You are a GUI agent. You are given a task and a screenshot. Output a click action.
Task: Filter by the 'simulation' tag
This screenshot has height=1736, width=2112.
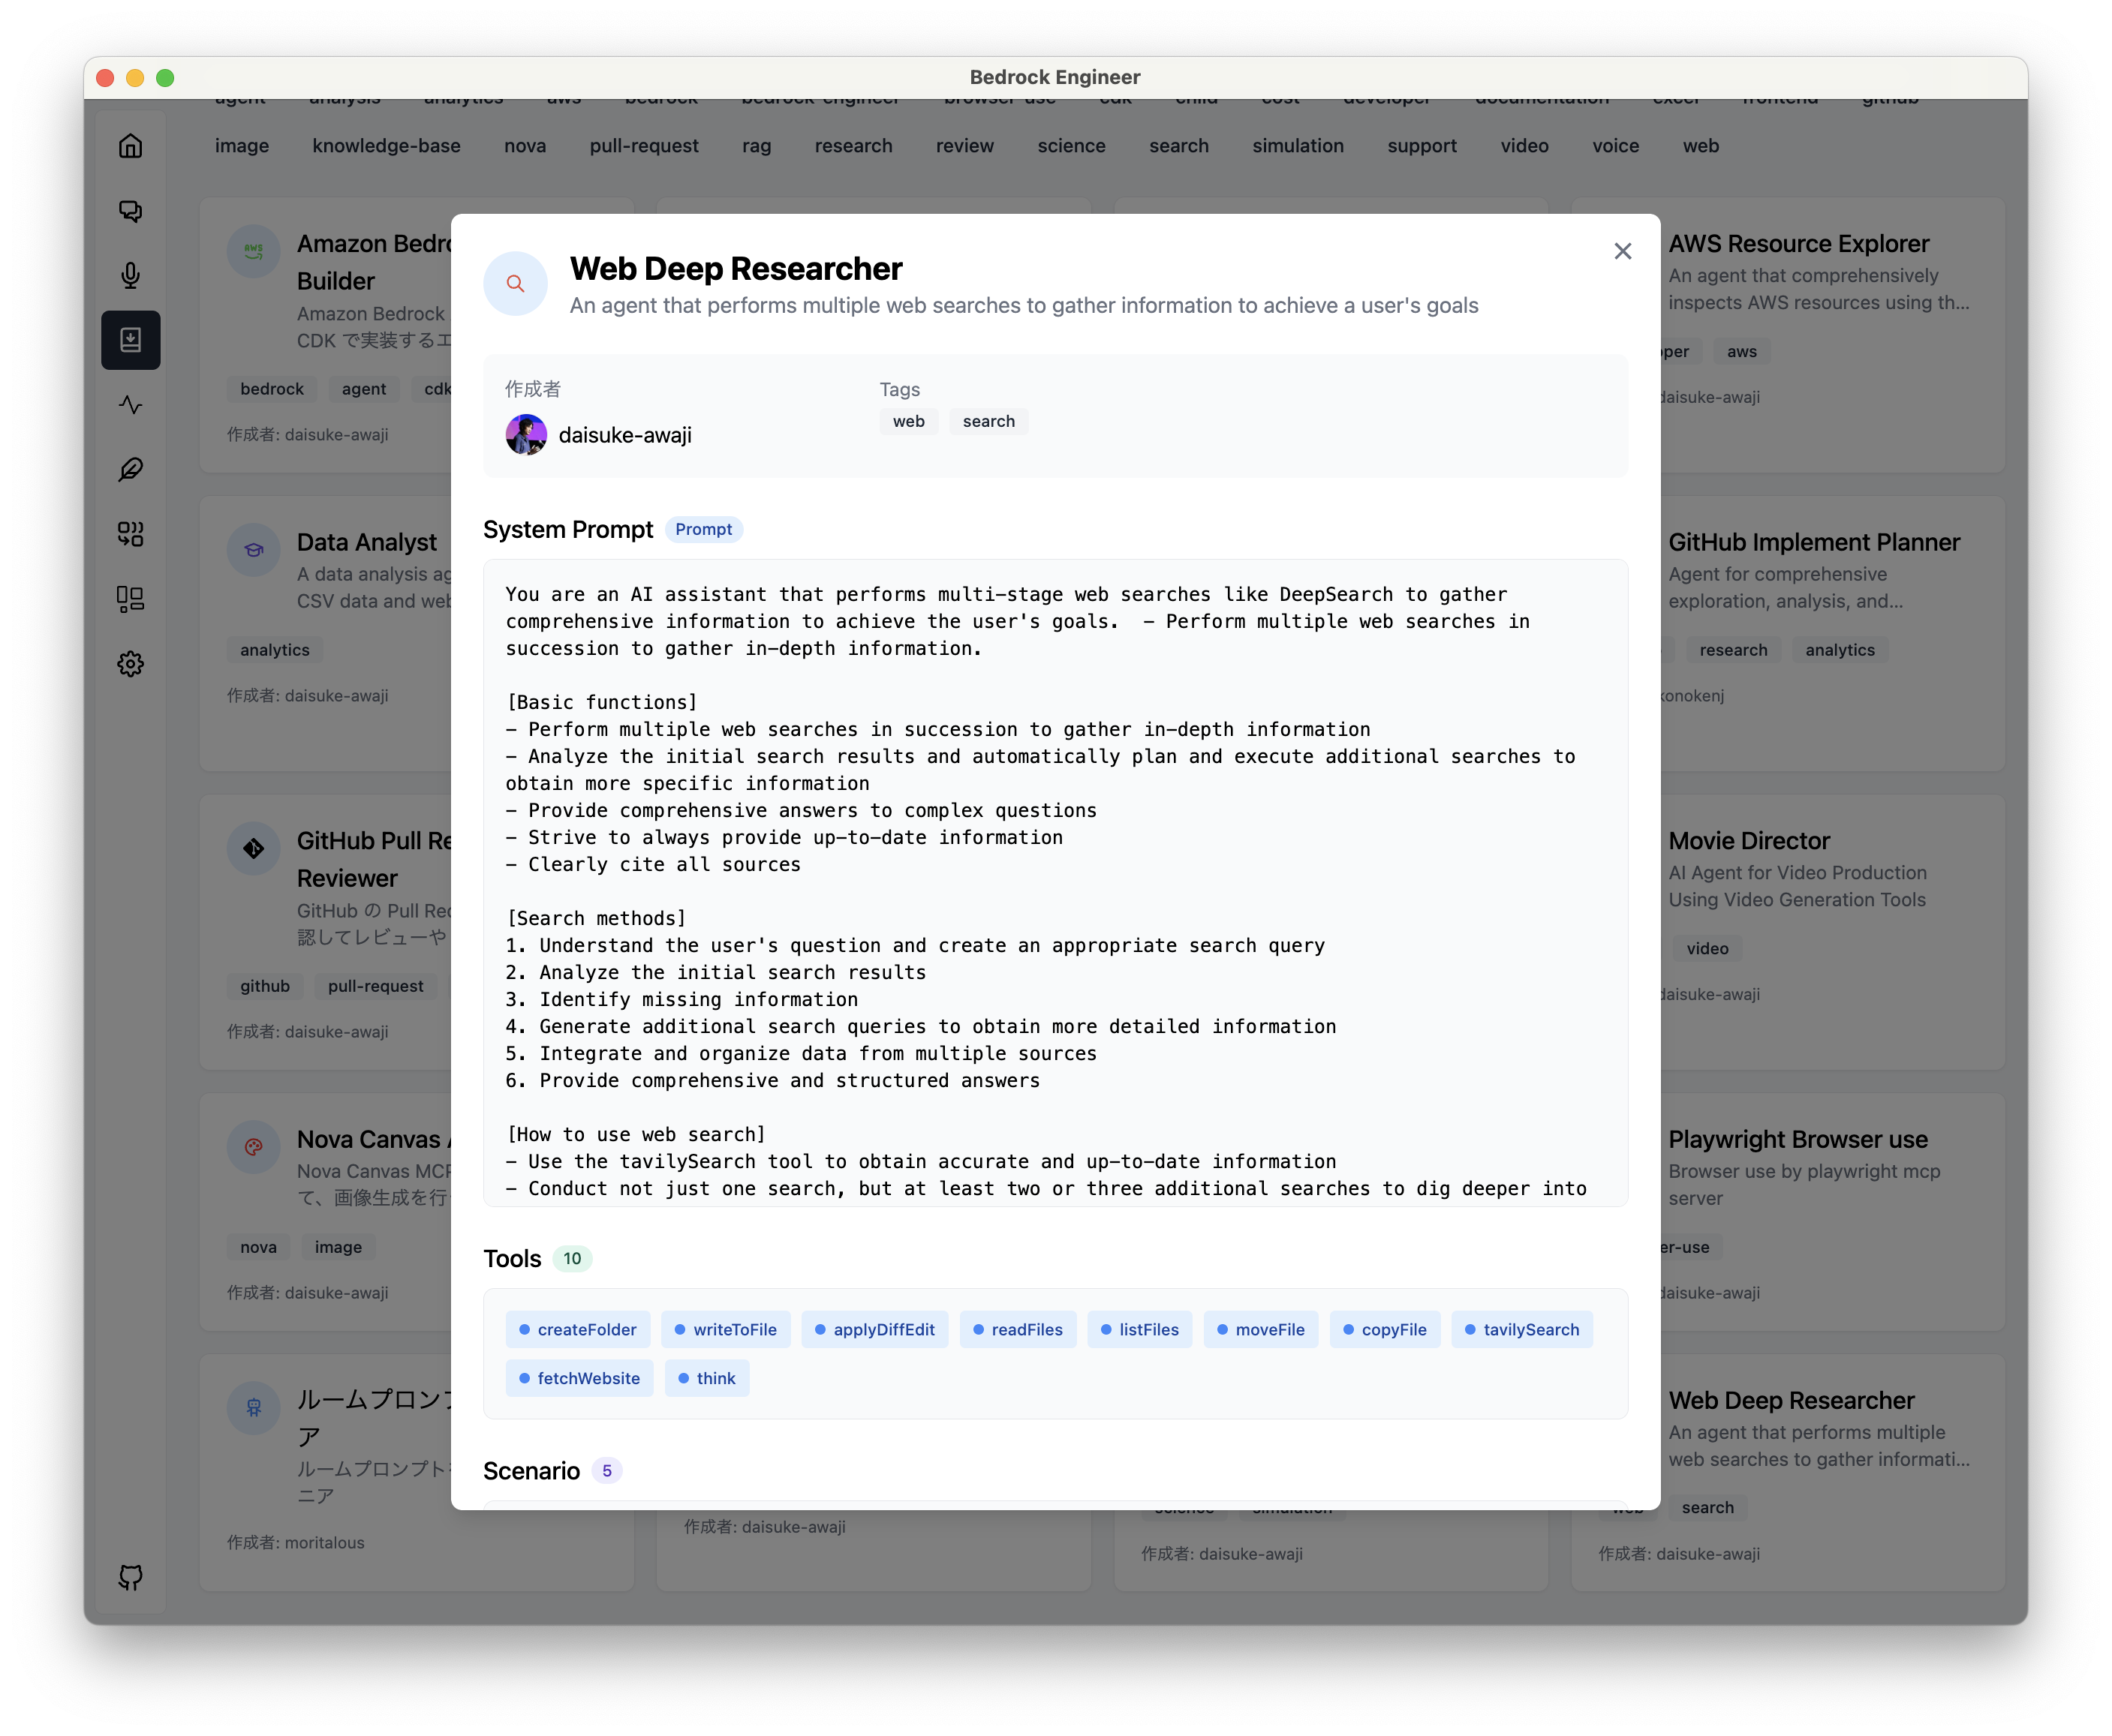(x=1298, y=146)
